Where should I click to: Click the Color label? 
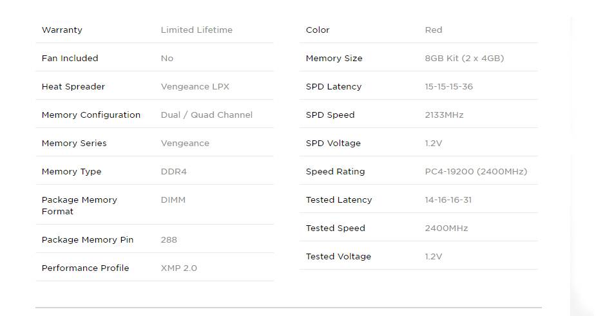click(318, 30)
